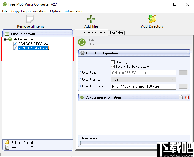The width and height of the screenshot is (194, 157).
Task: Click the red X icon in Conversion information
Action: point(187,98)
